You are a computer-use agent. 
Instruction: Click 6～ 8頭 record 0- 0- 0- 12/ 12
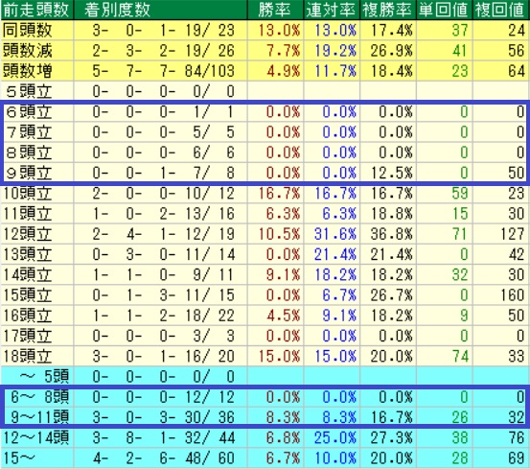(x=163, y=397)
